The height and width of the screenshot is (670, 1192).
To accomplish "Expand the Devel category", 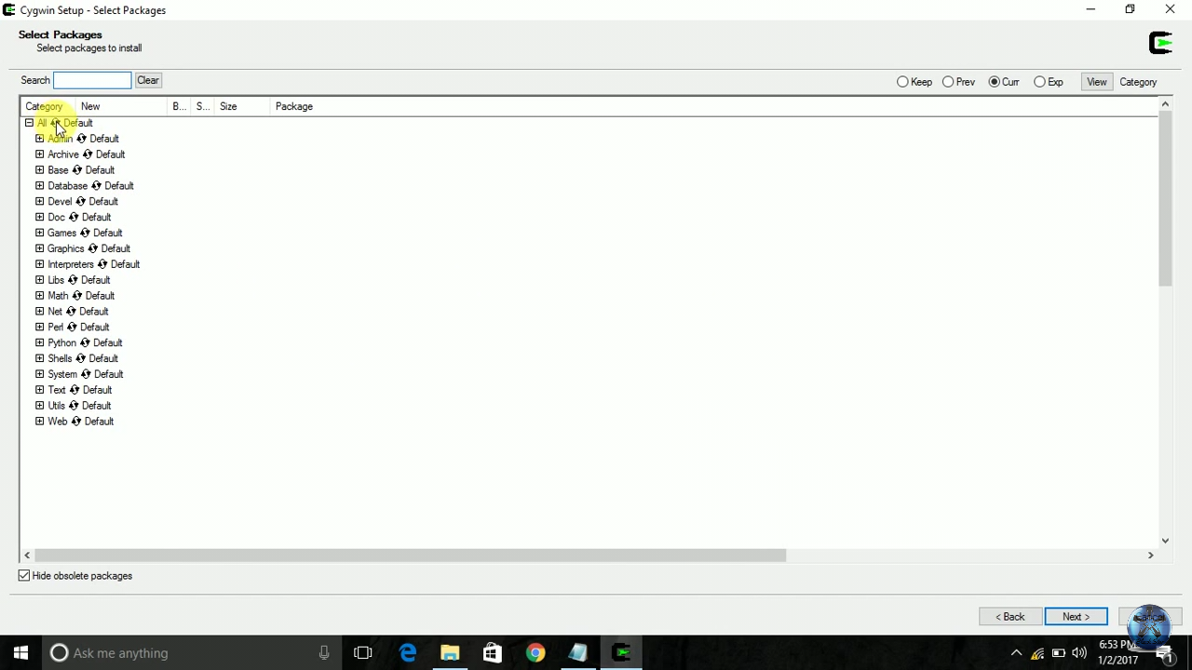I will 39,202.
